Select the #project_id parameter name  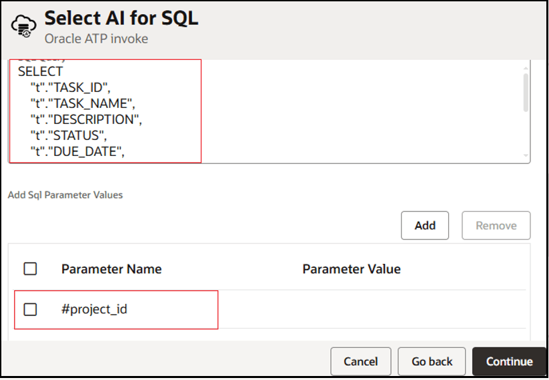[x=94, y=309]
